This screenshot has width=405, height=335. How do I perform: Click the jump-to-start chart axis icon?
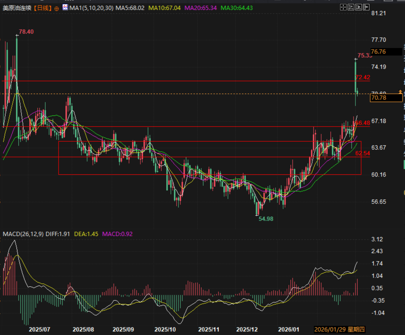tap(351, 7)
